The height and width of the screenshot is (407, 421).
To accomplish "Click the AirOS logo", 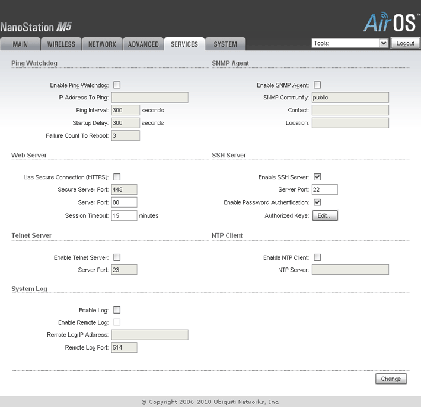I will (x=392, y=22).
